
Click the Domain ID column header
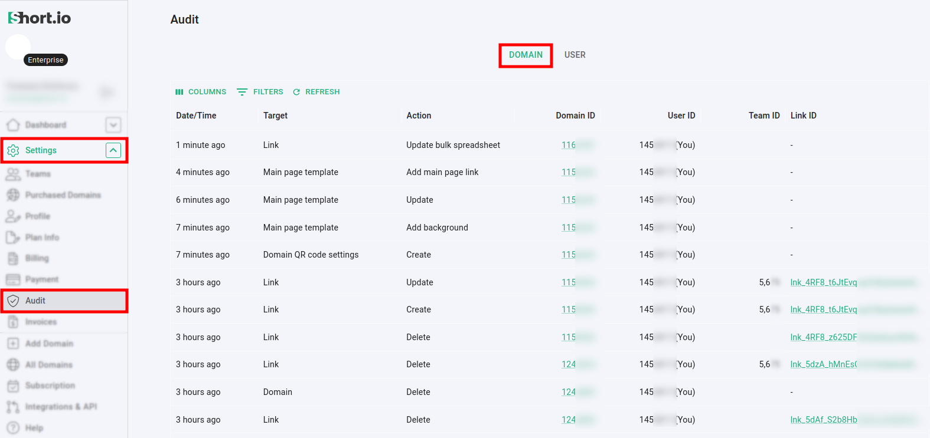575,116
